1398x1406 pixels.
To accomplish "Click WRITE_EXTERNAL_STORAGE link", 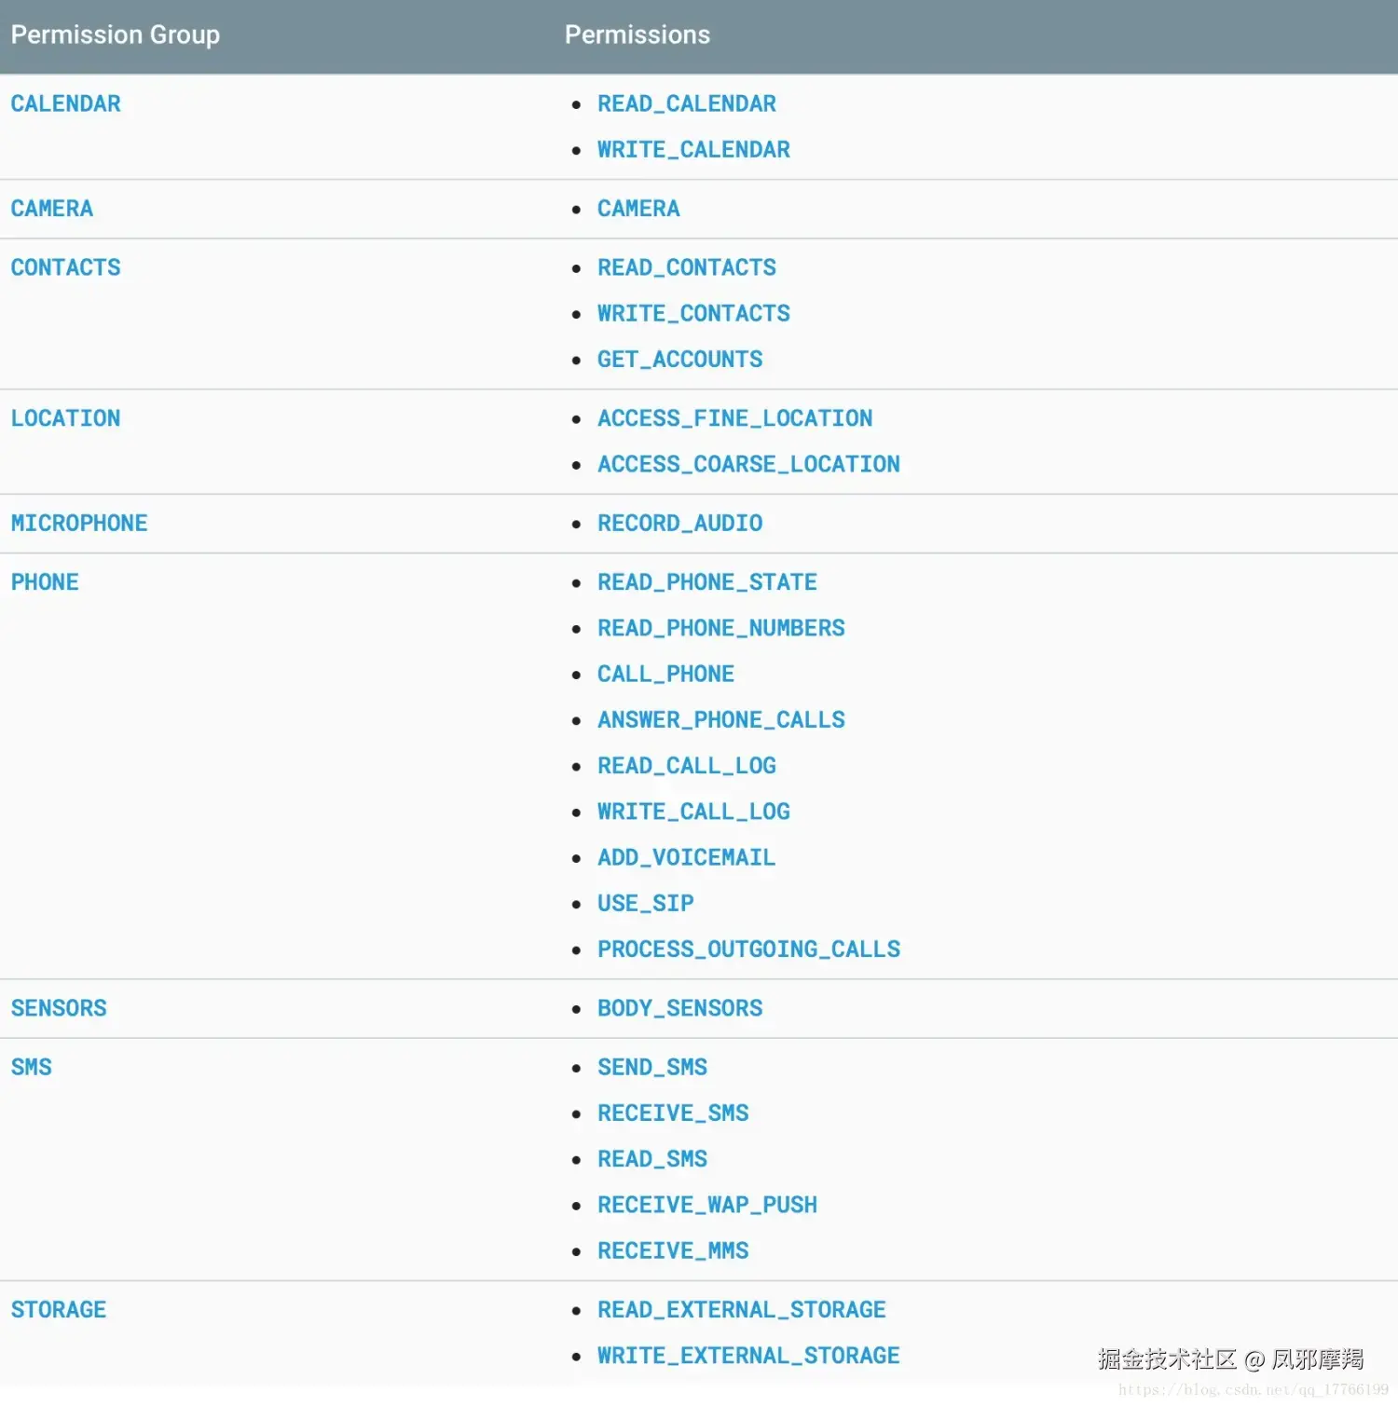I will pyautogui.click(x=748, y=1356).
